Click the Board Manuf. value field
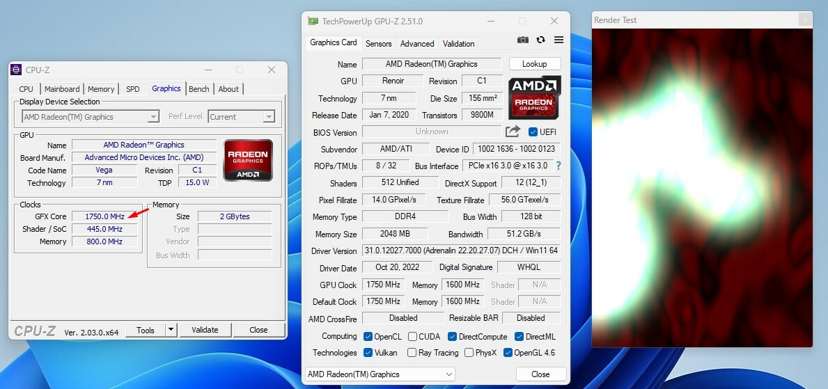 [144, 157]
